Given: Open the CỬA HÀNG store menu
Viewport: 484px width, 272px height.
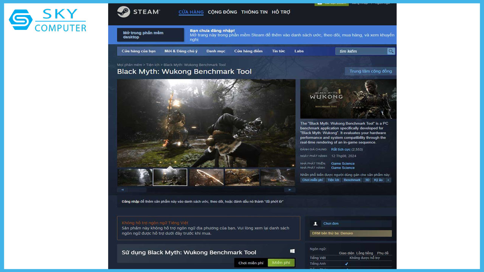Looking at the screenshot, I should [191, 12].
